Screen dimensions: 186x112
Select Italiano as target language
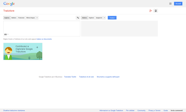(84, 18)
